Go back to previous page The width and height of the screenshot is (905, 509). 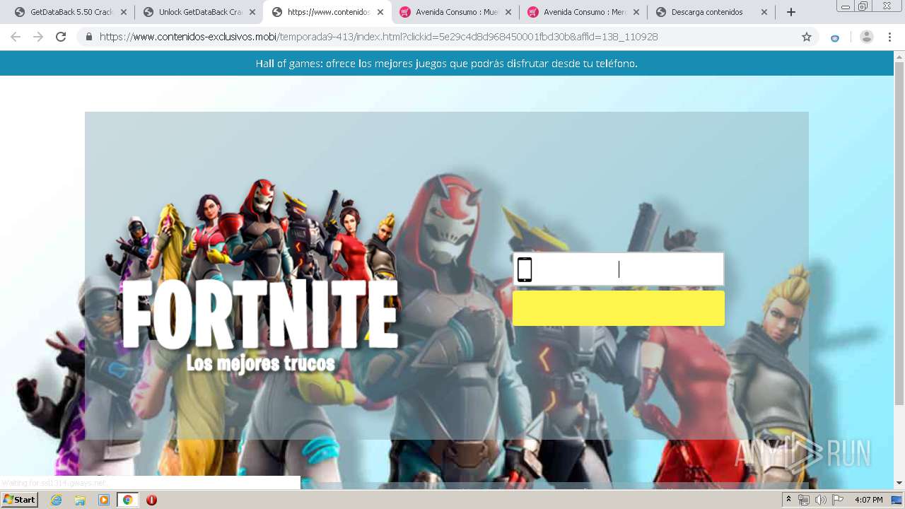[16, 37]
